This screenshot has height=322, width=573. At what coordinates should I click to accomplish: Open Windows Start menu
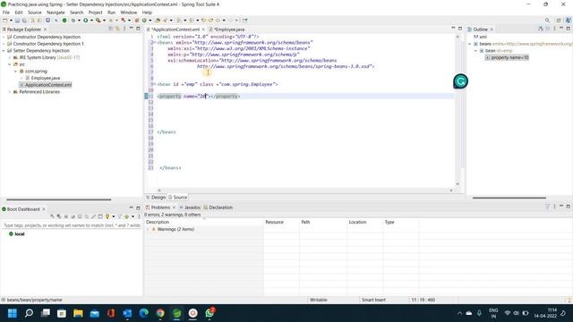pos(13,313)
